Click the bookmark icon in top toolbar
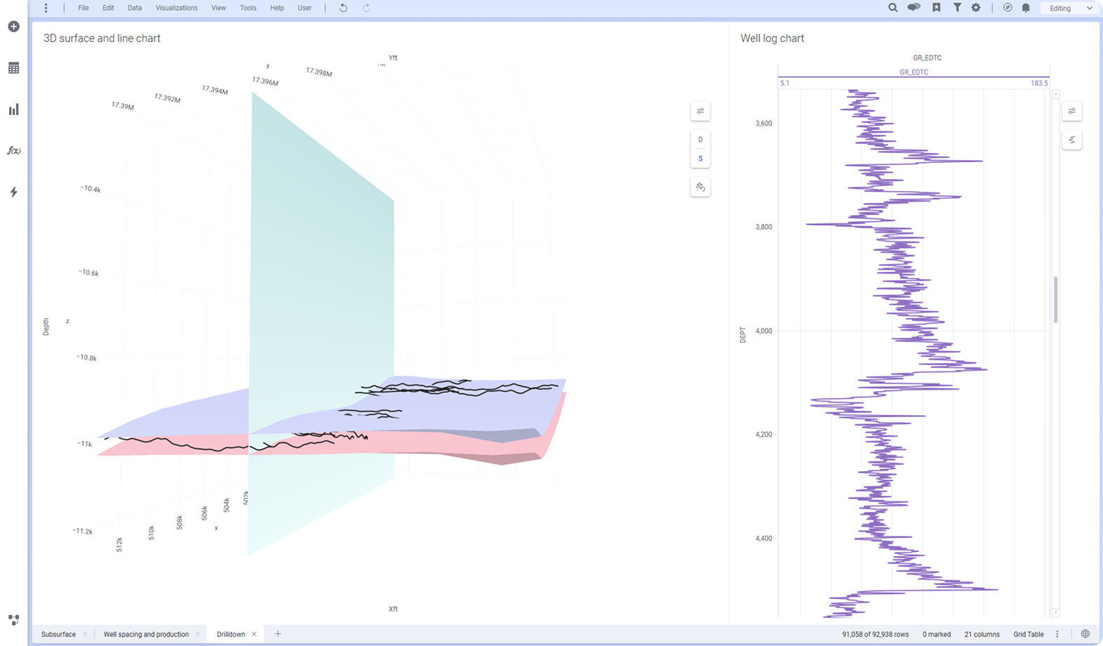1103x646 pixels. click(x=936, y=8)
